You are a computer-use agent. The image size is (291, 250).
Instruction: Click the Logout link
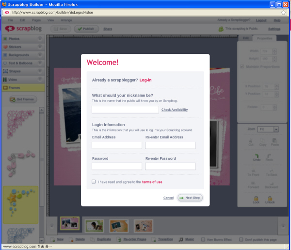[x=261, y=20]
